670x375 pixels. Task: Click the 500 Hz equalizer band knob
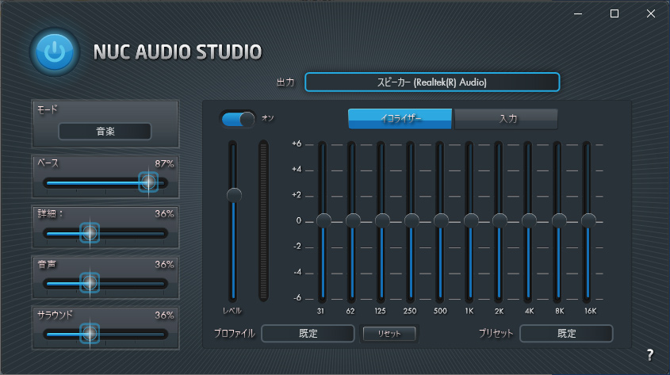(441, 220)
